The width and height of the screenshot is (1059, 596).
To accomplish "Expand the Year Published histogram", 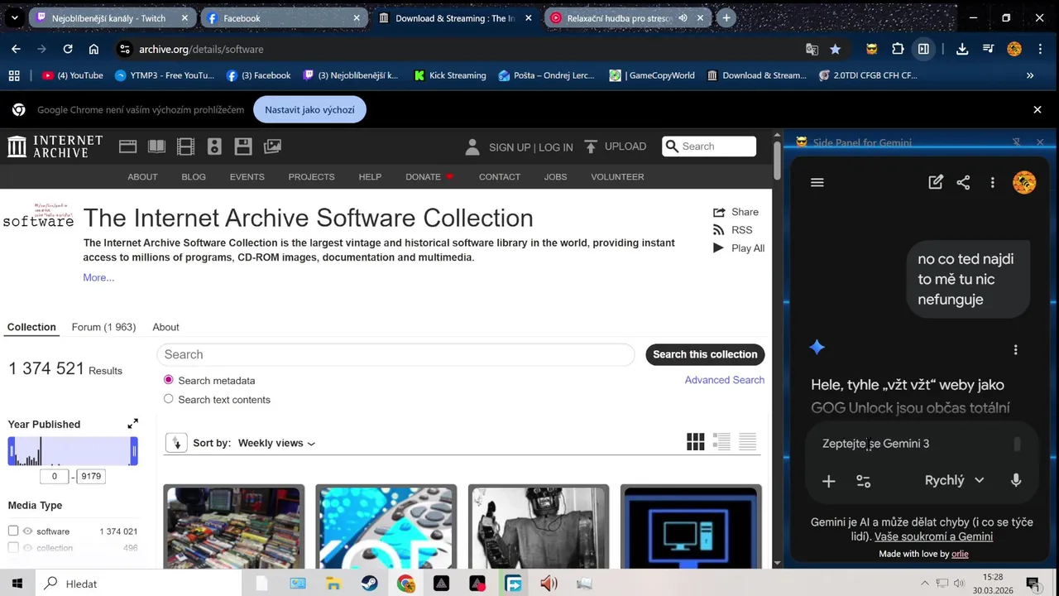I will [x=132, y=424].
